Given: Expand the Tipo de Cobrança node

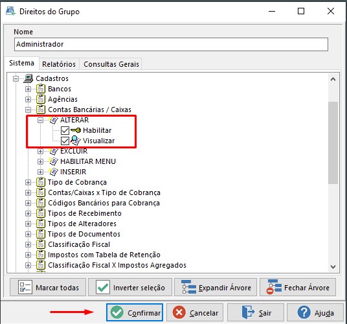Looking at the screenshot, I should pos(28,182).
